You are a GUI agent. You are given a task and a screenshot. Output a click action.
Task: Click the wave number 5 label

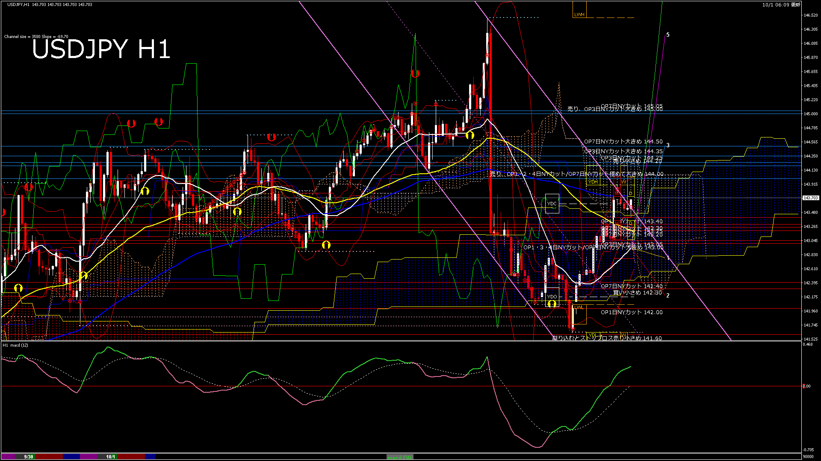(x=668, y=35)
